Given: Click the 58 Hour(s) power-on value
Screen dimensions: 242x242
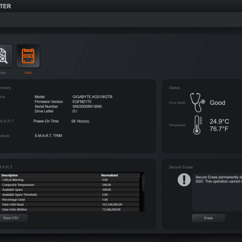Looking at the screenshot, I should (80, 121).
